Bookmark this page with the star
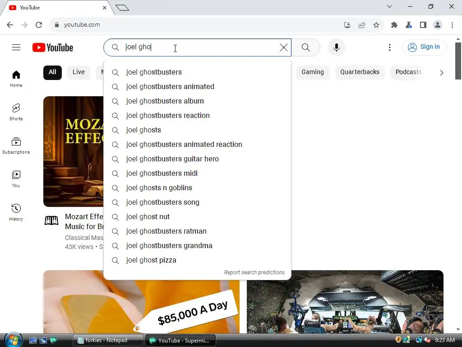The height and width of the screenshot is (347, 462). (376, 25)
